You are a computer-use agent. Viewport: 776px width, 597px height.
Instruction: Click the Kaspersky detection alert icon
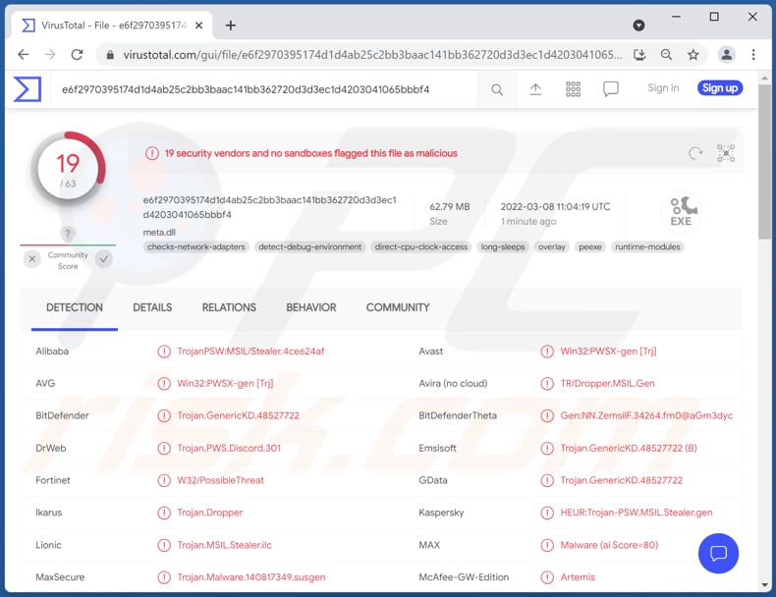tap(547, 513)
